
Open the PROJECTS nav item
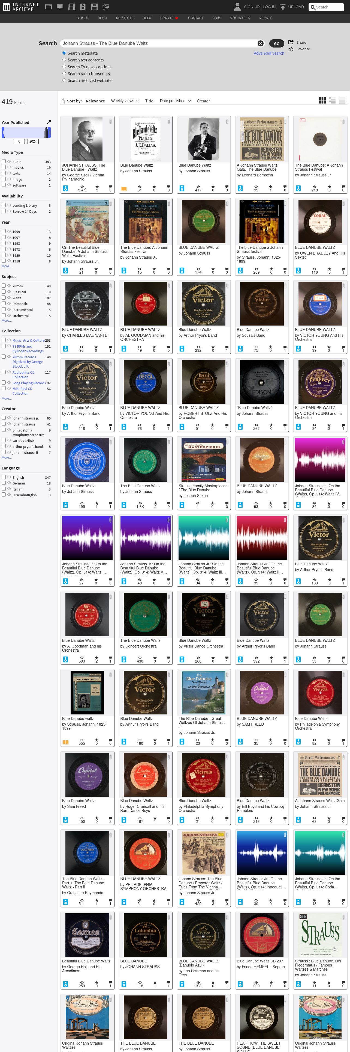click(x=125, y=18)
